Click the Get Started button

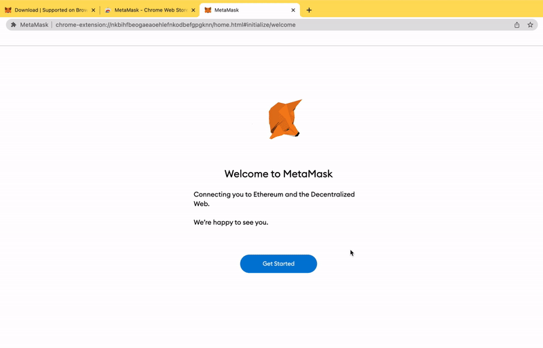pyautogui.click(x=278, y=263)
